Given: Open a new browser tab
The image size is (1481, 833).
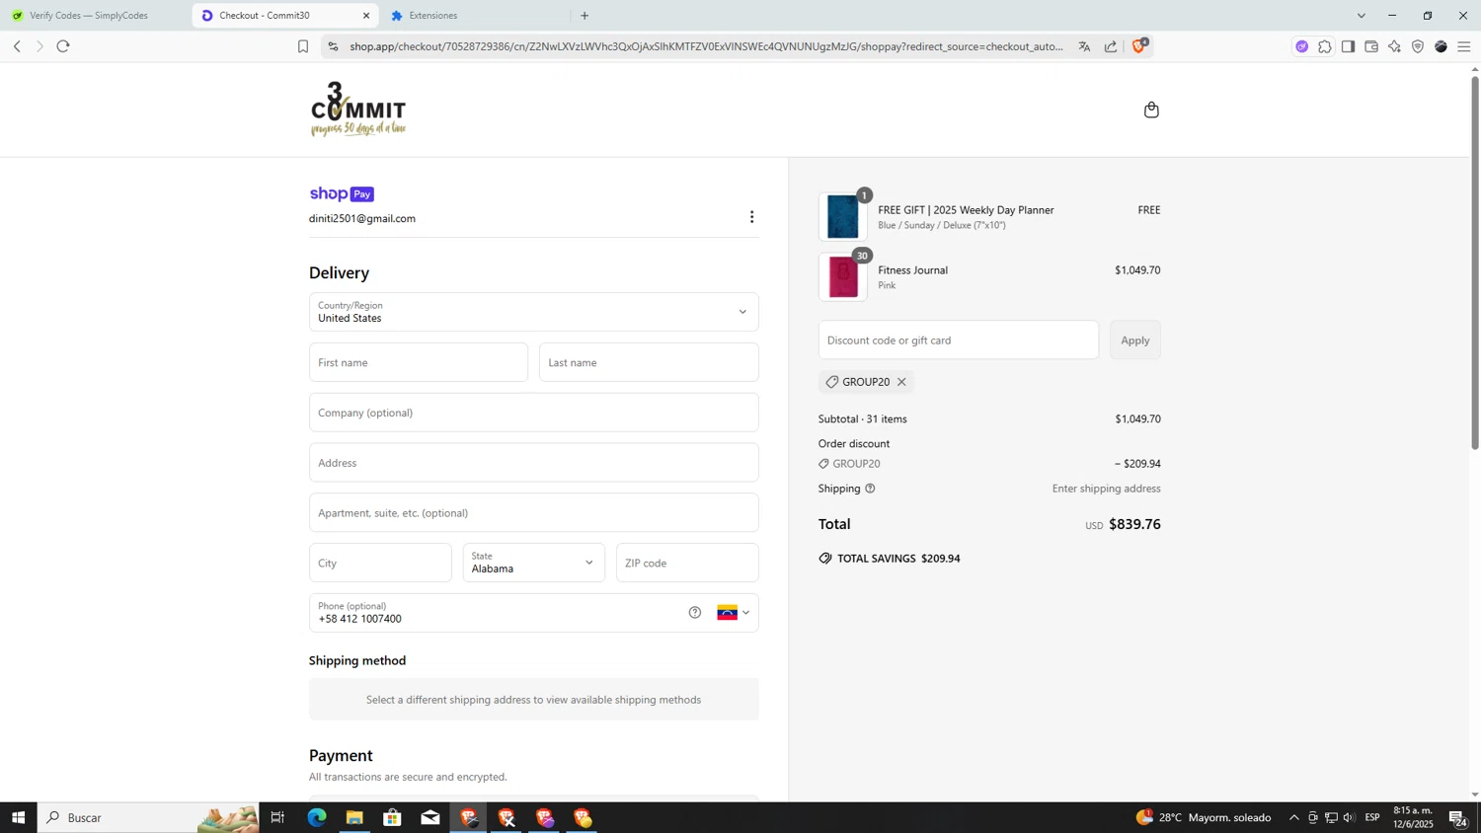Looking at the screenshot, I should tap(585, 16).
